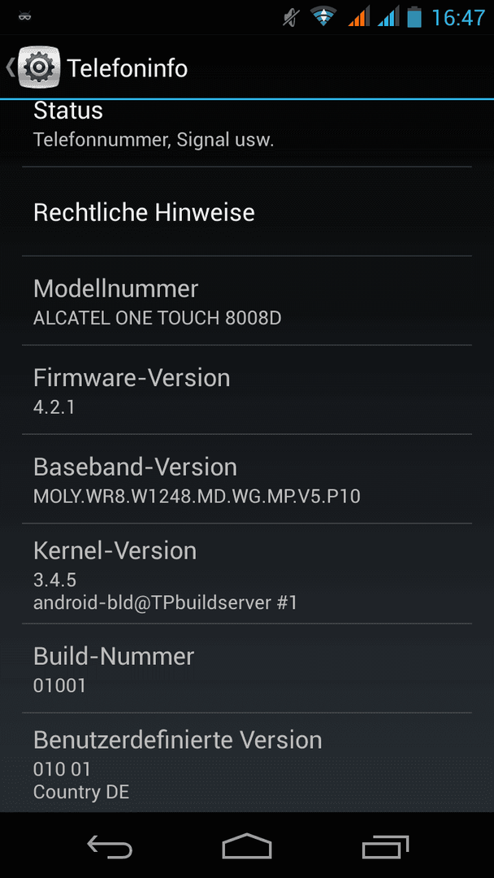Tap the muted sound status icon
Image resolution: width=494 pixels, height=878 pixels.
point(291,17)
